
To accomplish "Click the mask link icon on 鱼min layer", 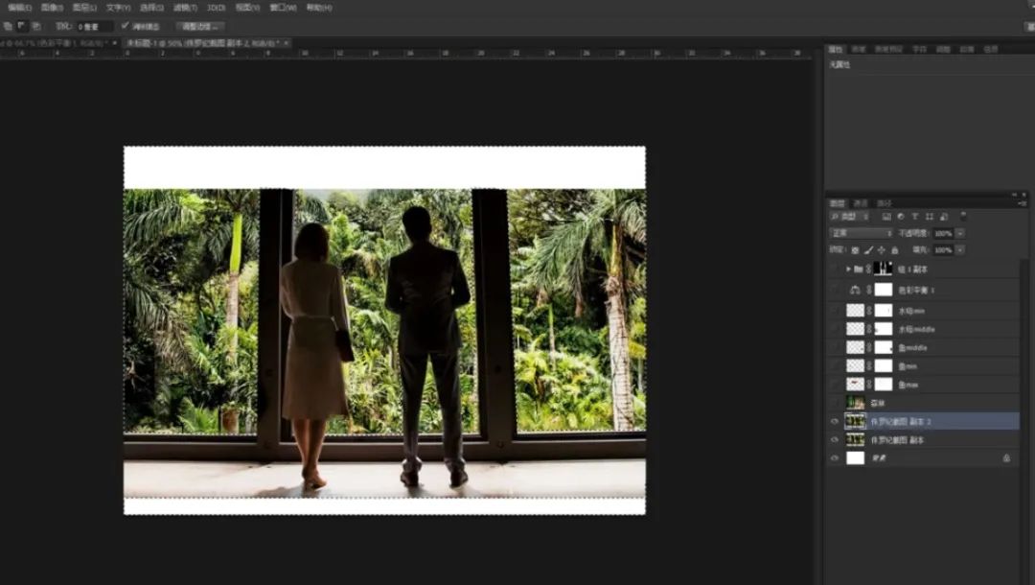I will [869, 365].
